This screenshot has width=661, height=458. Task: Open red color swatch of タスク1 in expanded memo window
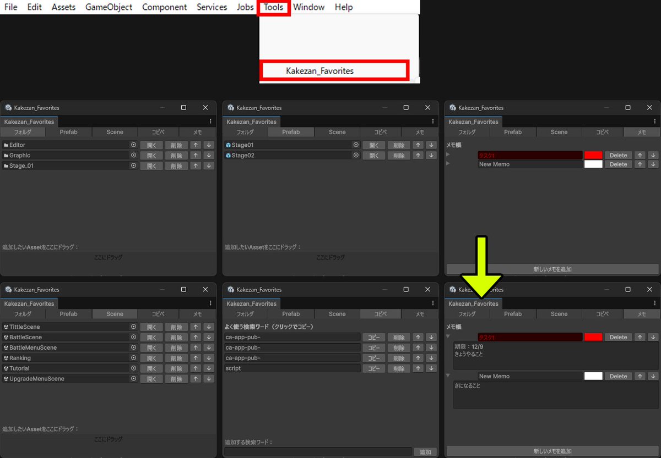tap(593, 337)
